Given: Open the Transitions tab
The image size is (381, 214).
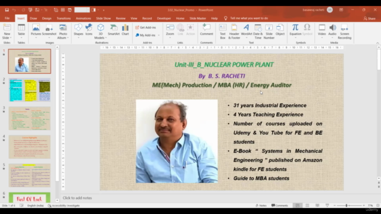Looking at the screenshot, I should [x=64, y=18].
